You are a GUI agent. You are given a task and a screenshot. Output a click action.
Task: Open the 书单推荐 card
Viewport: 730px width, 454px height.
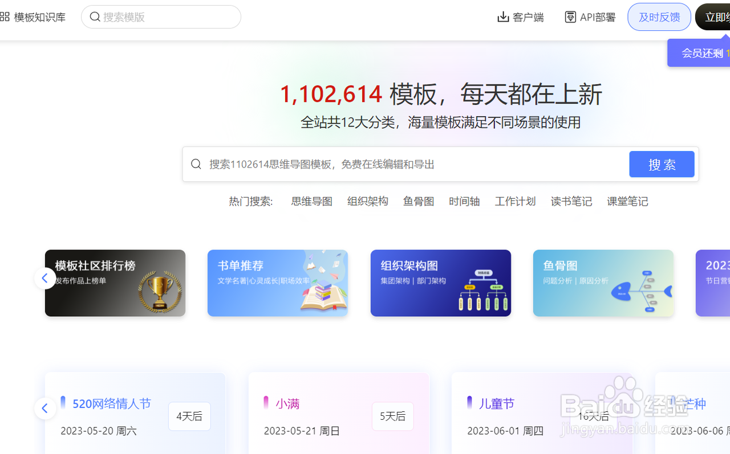278,283
